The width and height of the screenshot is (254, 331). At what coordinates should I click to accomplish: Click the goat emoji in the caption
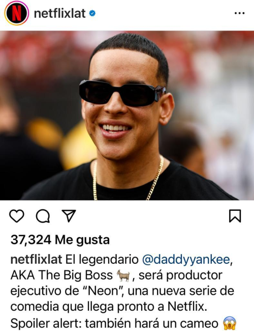click(123, 275)
